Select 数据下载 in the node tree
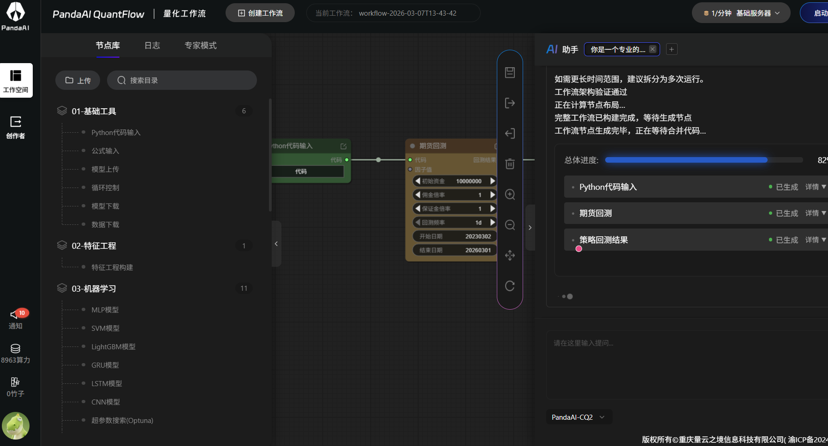The height and width of the screenshot is (446, 828). (105, 225)
